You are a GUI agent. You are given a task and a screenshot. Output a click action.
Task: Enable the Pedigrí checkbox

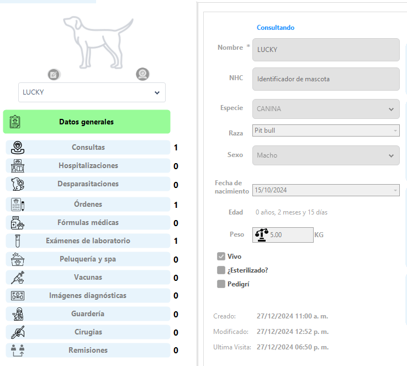pos(221,284)
